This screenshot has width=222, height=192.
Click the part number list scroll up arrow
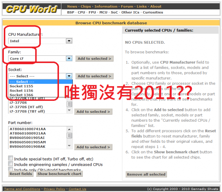pos(69,129)
